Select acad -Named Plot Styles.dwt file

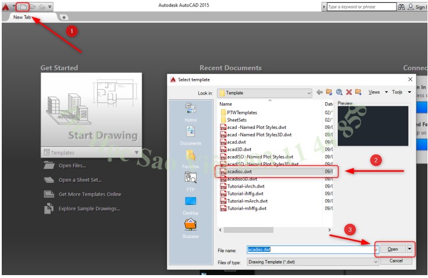(256, 127)
